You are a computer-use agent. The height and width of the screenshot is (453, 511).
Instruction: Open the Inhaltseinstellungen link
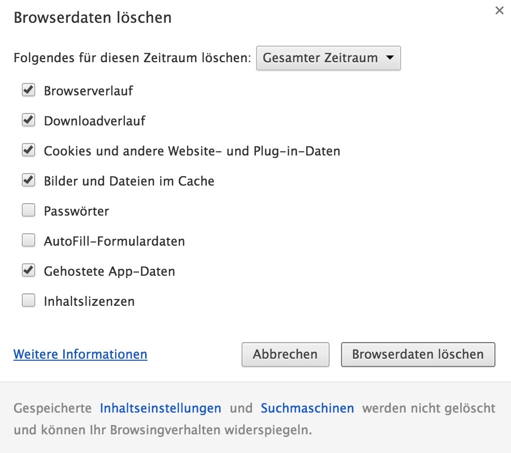tap(160, 408)
